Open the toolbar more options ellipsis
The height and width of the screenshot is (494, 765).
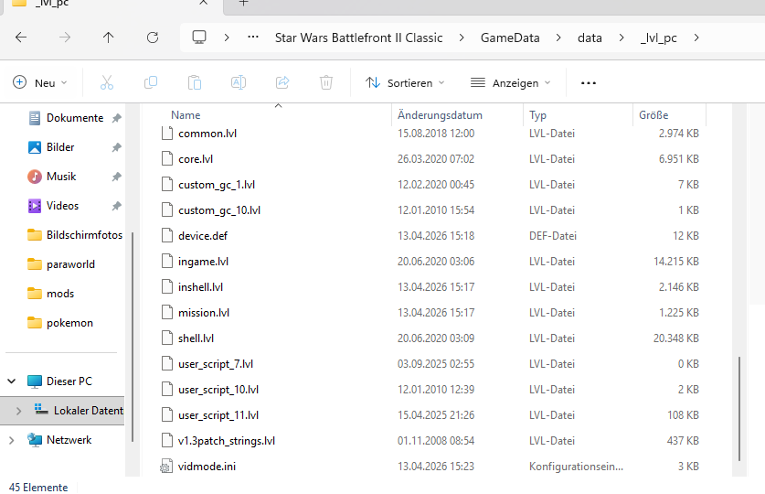click(x=589, y=83)
